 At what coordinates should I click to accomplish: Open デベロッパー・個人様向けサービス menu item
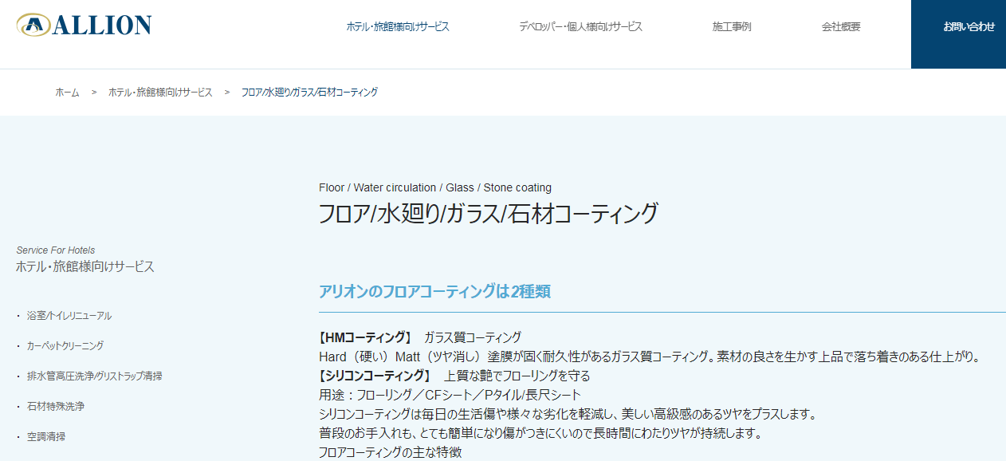coord(580,26)
